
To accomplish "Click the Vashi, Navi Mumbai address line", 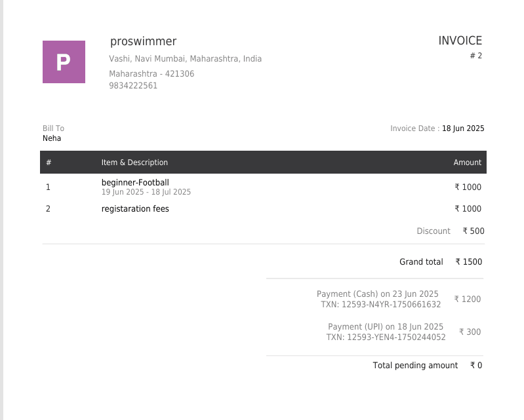I will [185, 59].
